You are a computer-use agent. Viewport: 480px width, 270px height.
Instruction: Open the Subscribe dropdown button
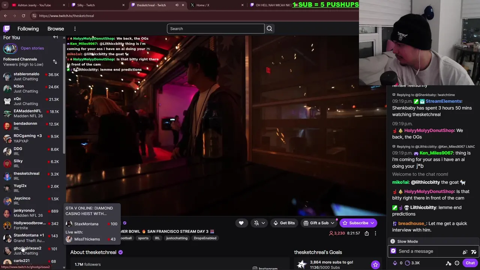click(x=358, y=223)
